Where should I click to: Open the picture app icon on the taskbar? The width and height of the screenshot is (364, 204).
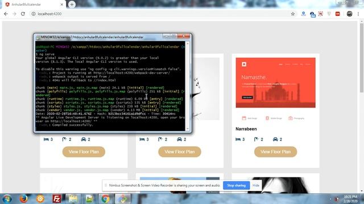[89, 199]
